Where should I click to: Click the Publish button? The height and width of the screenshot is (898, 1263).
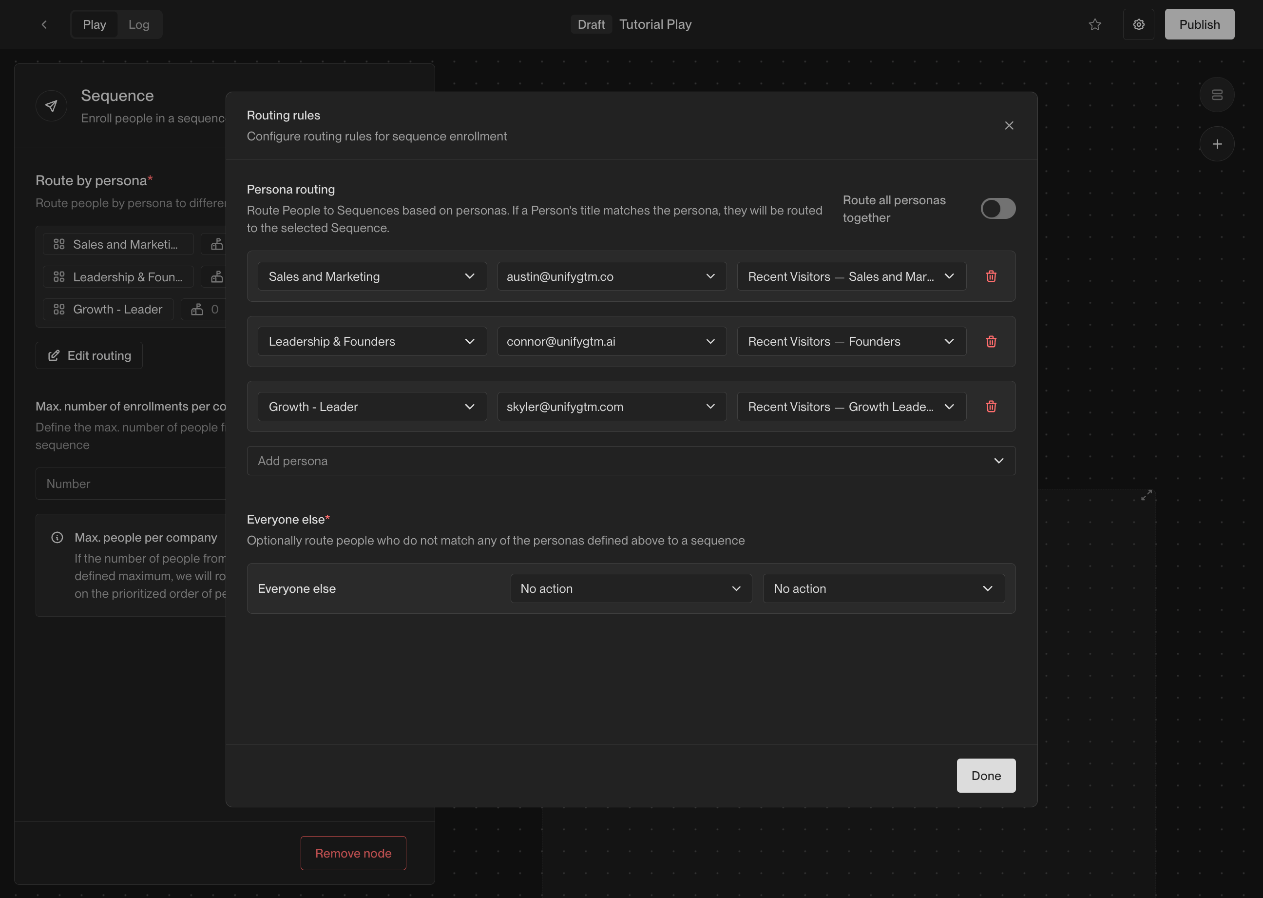1199,24
